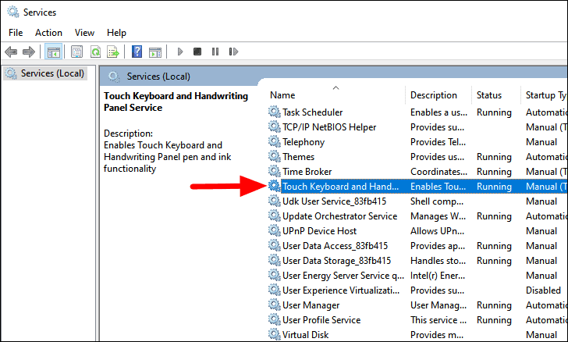Image resolution: width=568 pixels, height=342 pixels.
Task: Click the Start Service play icon
Action: (x=180, y=52)
